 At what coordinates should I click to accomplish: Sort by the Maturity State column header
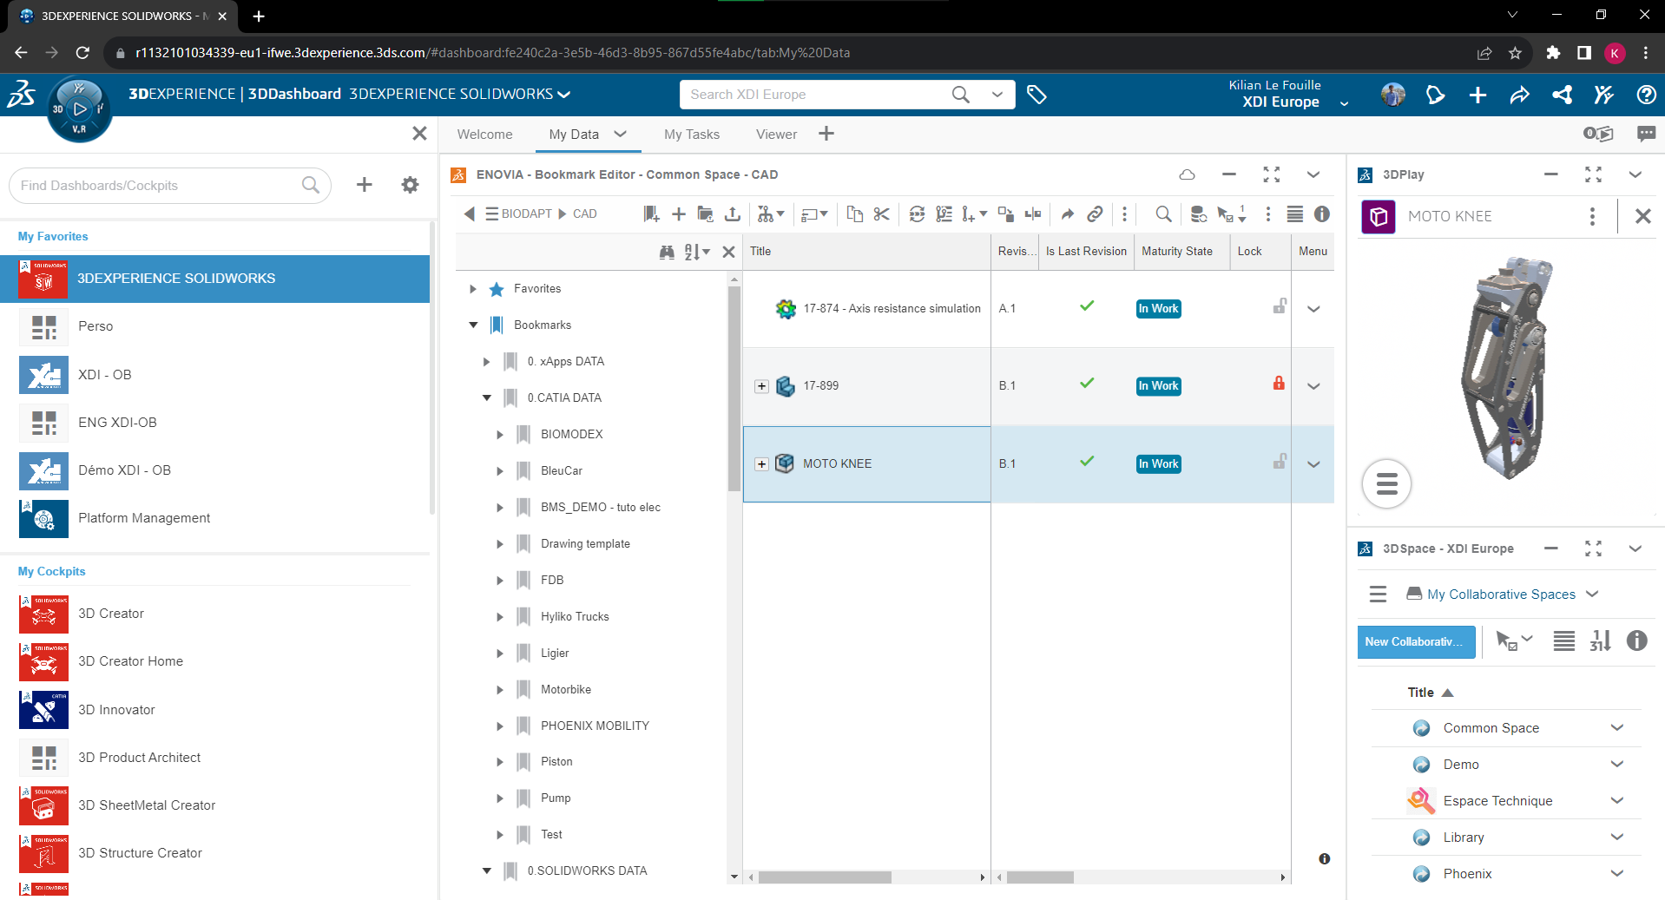pos(1181,252)
